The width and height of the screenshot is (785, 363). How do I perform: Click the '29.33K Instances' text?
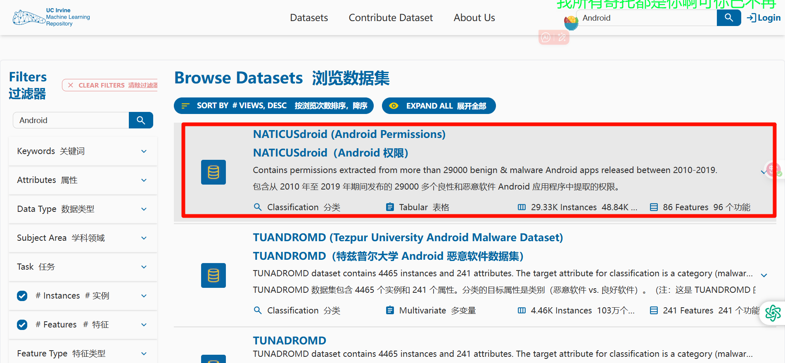(x=564, y=207)
